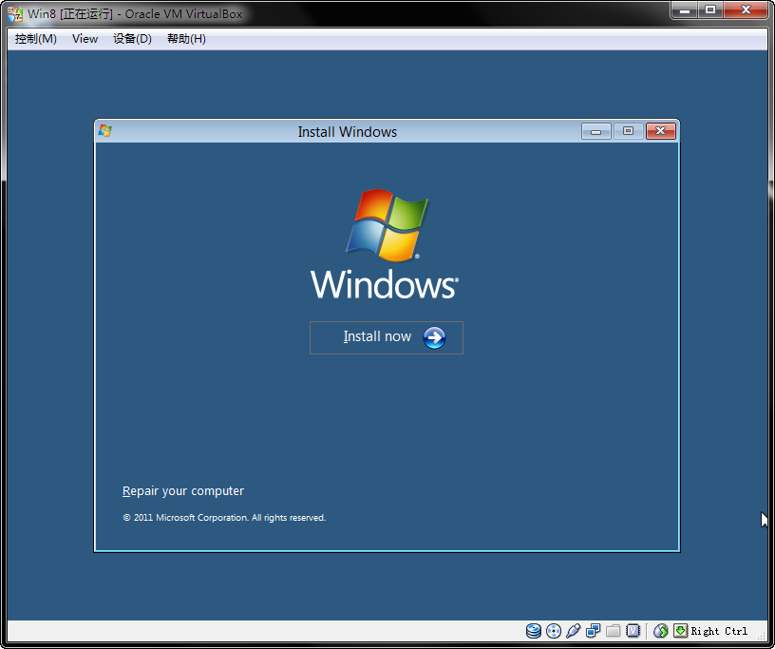Click the Windows flag icon in Install Windows title bar
Viewport: 775px width, 649px height.
[x=104, y=131]
